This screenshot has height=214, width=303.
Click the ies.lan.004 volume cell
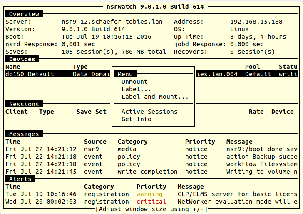click(x=217, y=74)
